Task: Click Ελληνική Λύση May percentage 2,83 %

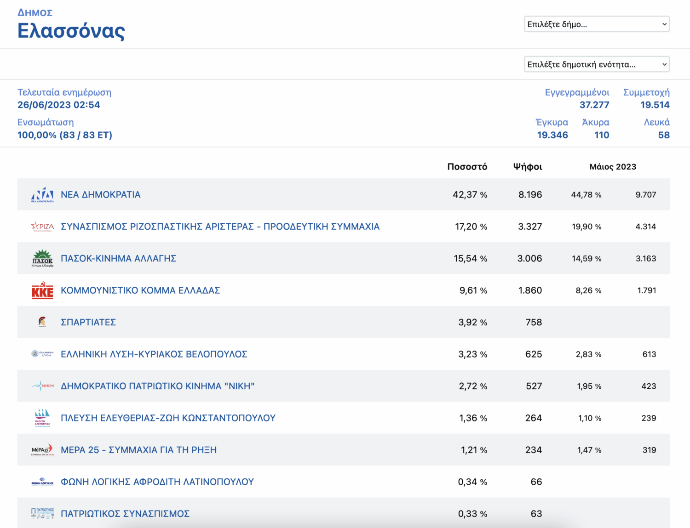Action: [588, 354]
